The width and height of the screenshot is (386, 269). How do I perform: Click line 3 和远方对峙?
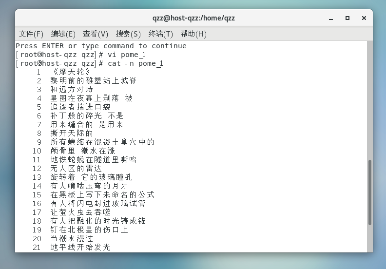tap(72, 89)
